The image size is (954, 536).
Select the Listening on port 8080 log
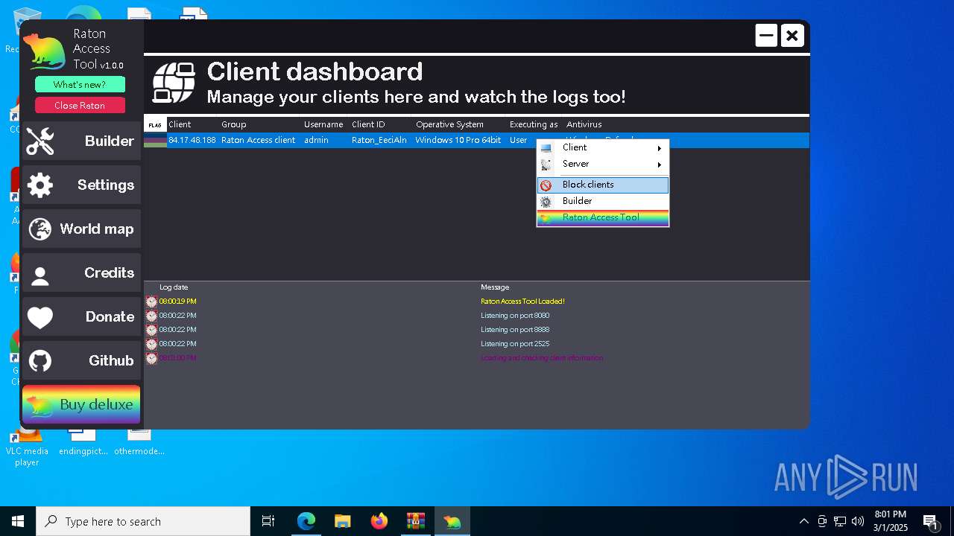tap(515, 316)
